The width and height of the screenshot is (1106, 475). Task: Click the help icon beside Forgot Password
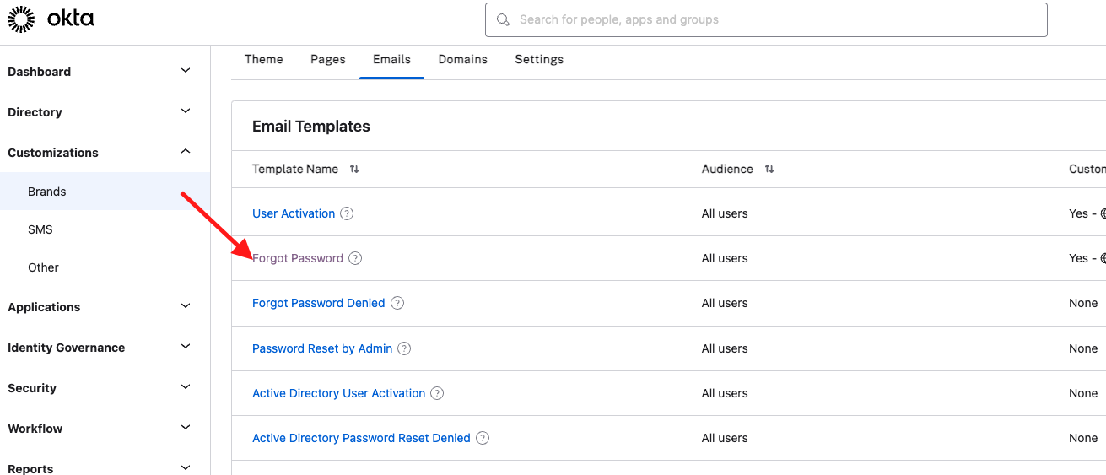pyautogui.click(x=355, y=258)
